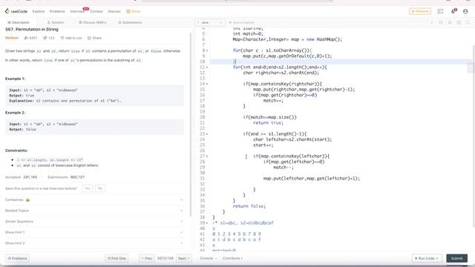Open the Explore menu item
This screenshot has height=267, width=475.
coord(39,11)
